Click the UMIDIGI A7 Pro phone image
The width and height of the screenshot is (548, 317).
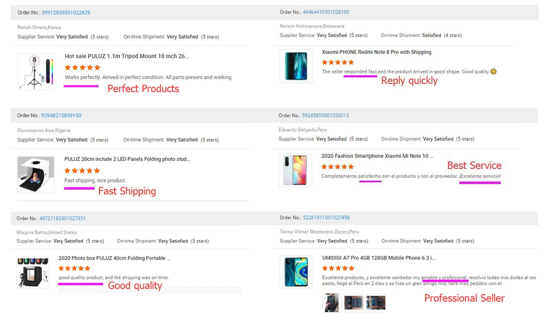coord(296,272)
